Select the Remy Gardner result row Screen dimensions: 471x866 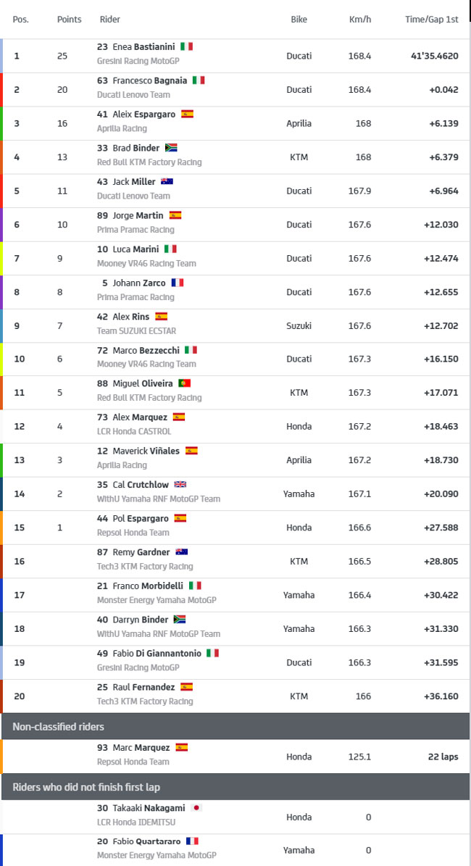(x=236, y=561)
